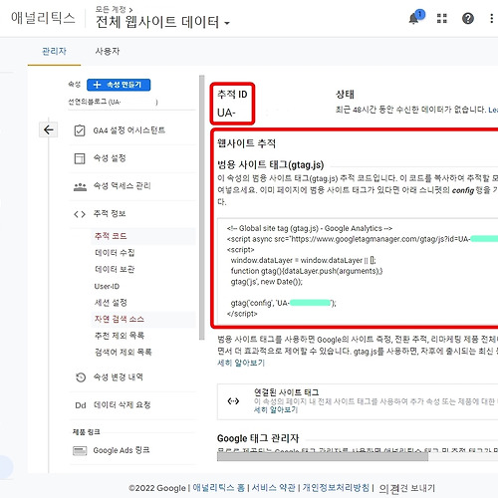Switch to the 관리자 tab

coord(54,51)
